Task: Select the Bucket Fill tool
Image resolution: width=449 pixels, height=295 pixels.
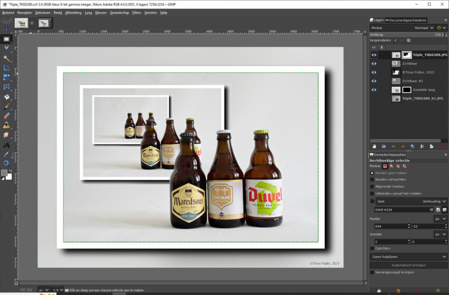Action: 6,97
